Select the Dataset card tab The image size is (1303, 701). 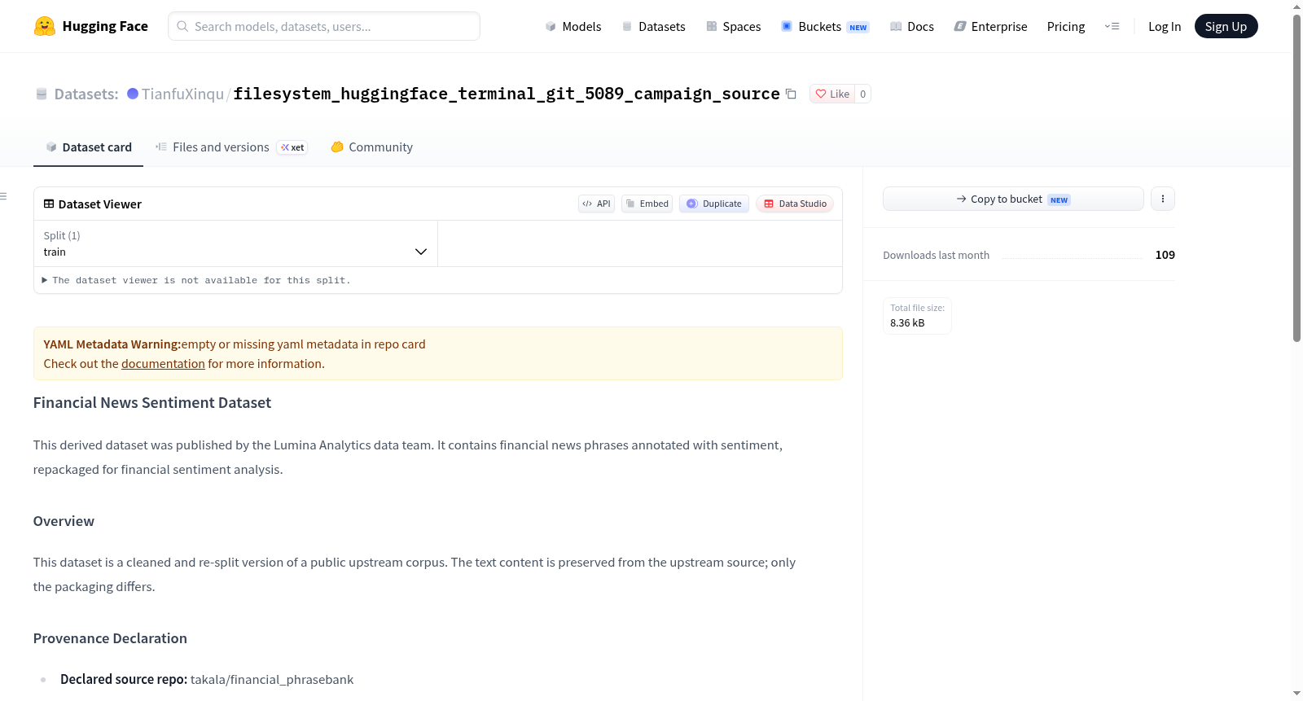pyautogui.click(x=88, y=147)
